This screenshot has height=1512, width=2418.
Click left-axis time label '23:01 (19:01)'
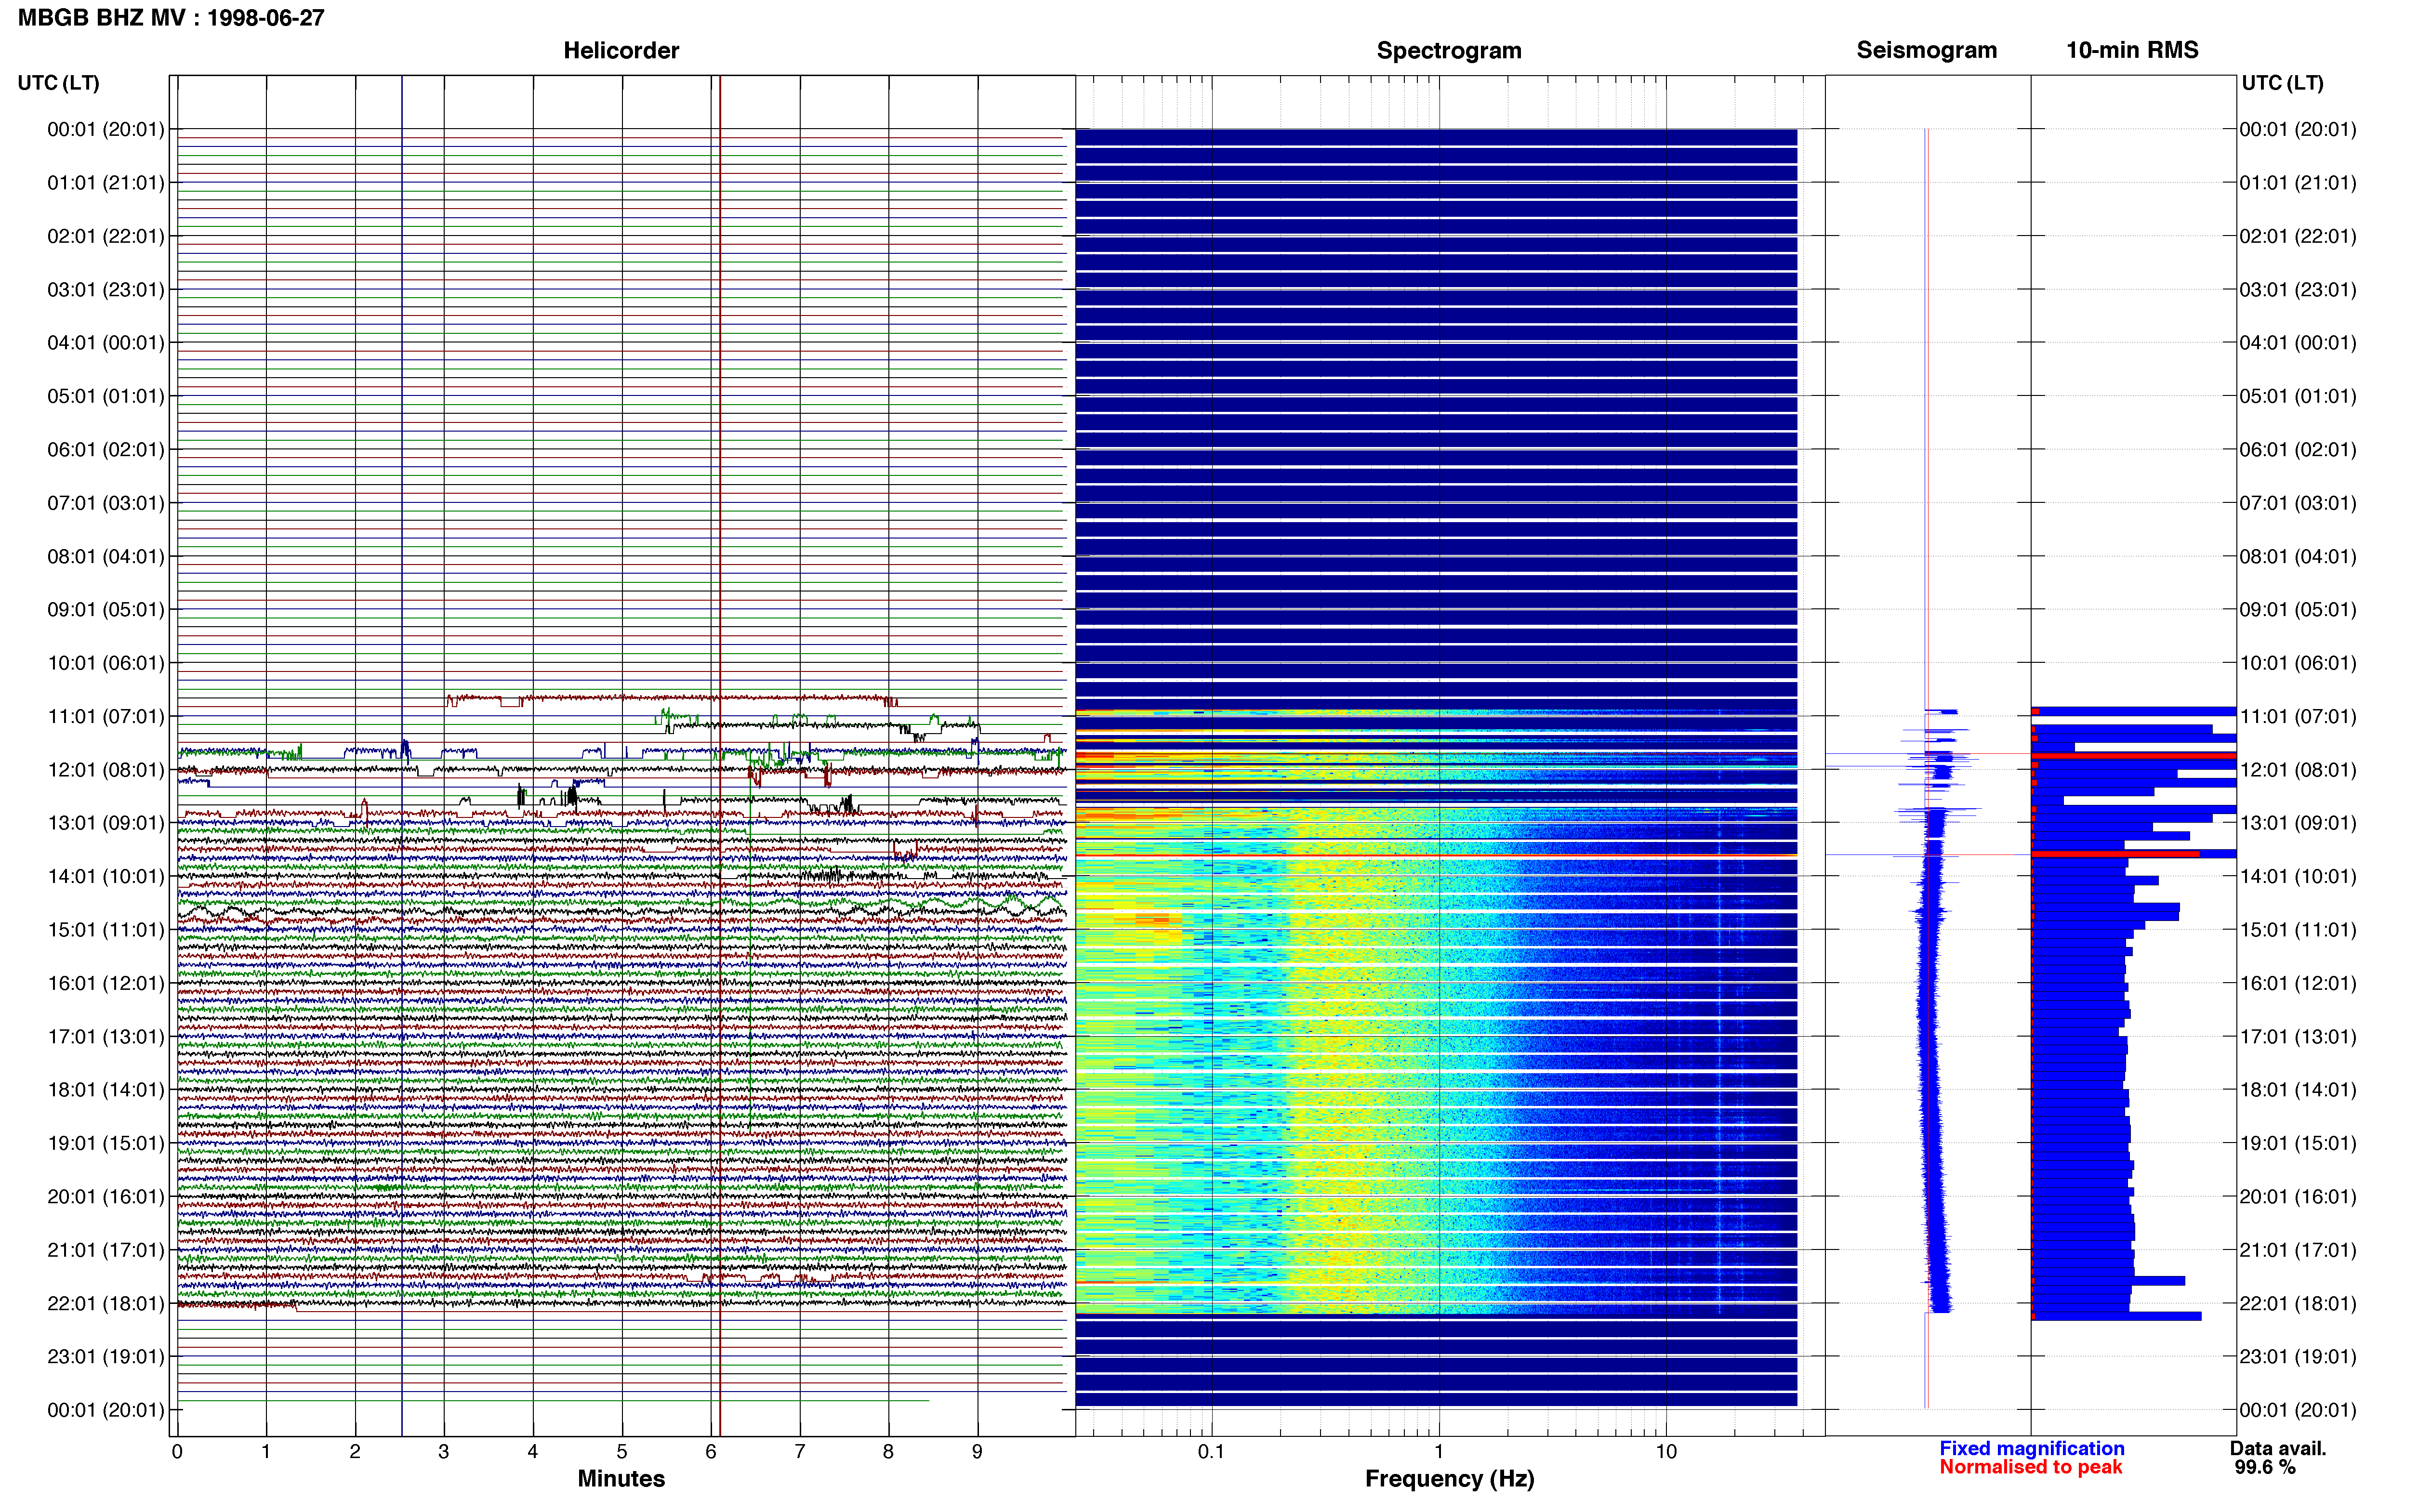[x=106, y=1357]
